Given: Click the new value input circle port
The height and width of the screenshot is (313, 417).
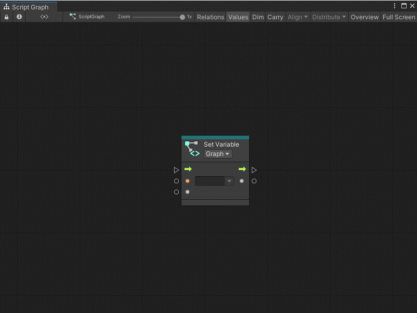Looking at the screenshot, I should click(176, 192).
